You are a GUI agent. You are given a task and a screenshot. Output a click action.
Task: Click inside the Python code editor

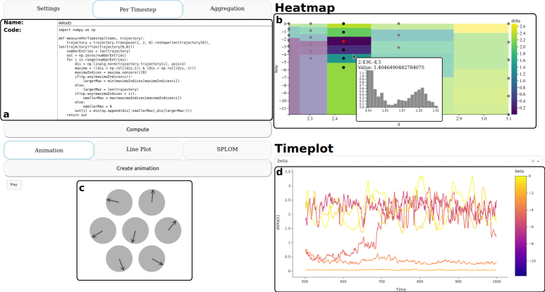[164, 73]
